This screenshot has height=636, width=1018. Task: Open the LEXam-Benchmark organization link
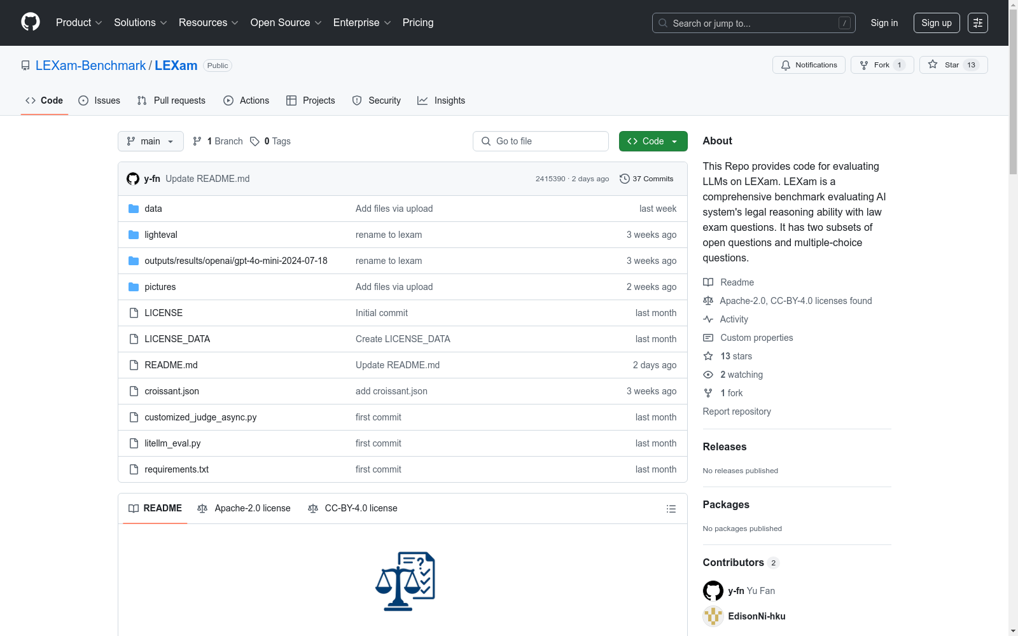(90, 66)
